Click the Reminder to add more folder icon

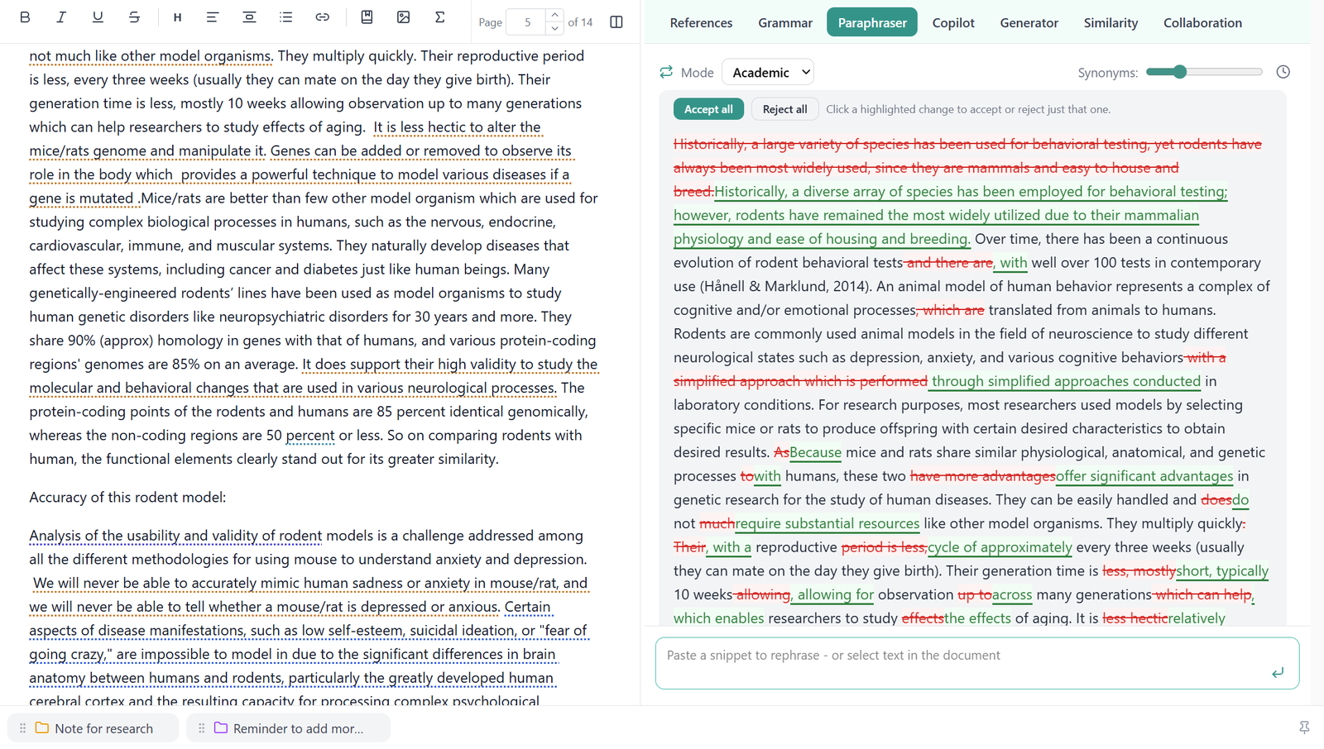pyautogui.click(x=221, y=728)
